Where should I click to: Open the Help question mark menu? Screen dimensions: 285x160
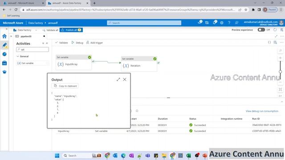pos(229,23)
